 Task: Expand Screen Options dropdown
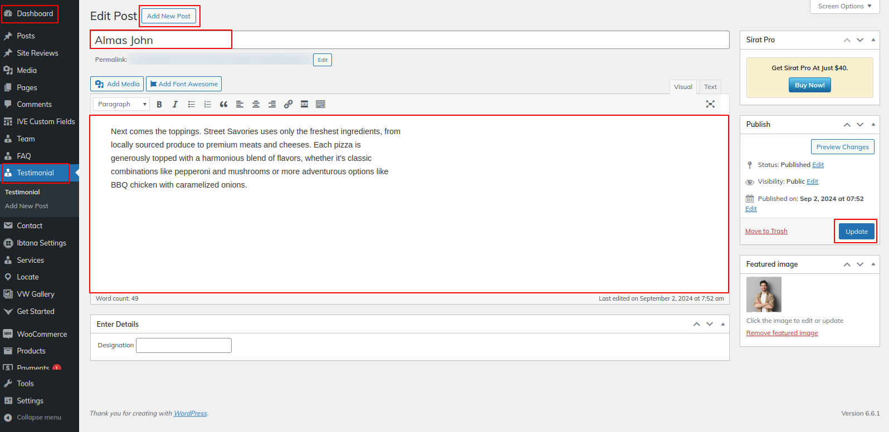[844, 6]
